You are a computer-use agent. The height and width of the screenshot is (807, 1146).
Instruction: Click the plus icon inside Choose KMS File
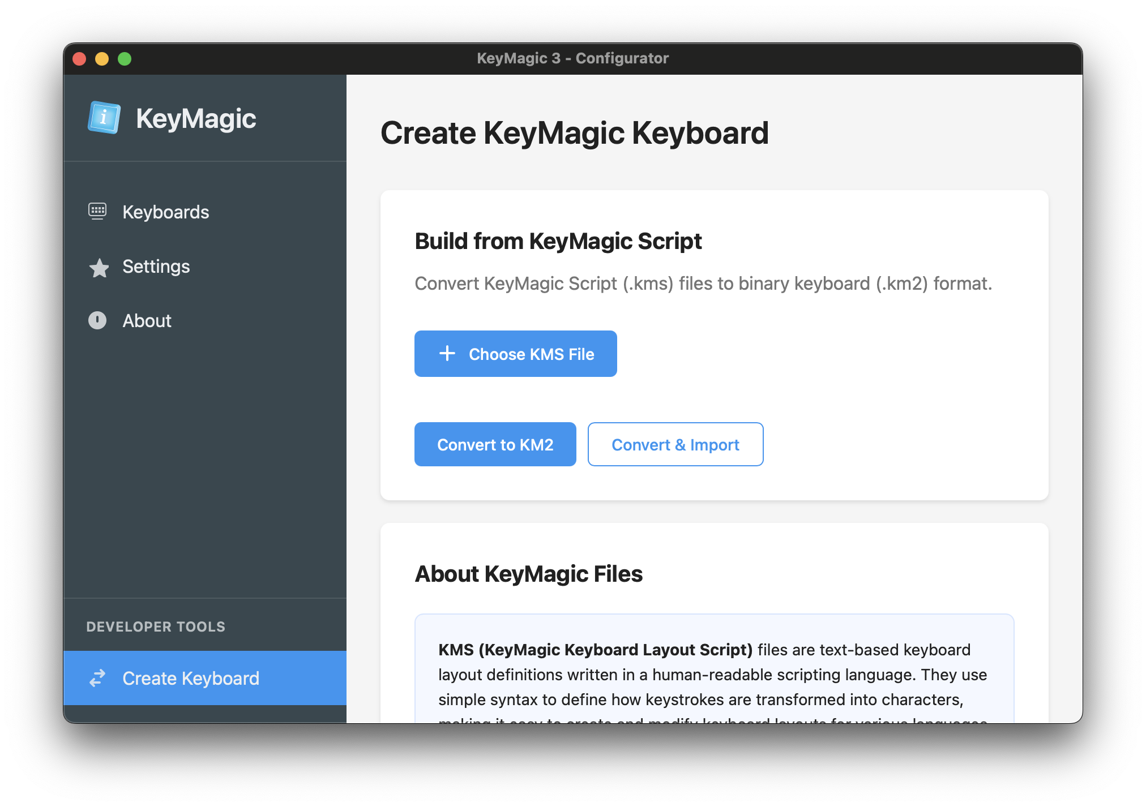pyautogui.click(x=447, y=353)
